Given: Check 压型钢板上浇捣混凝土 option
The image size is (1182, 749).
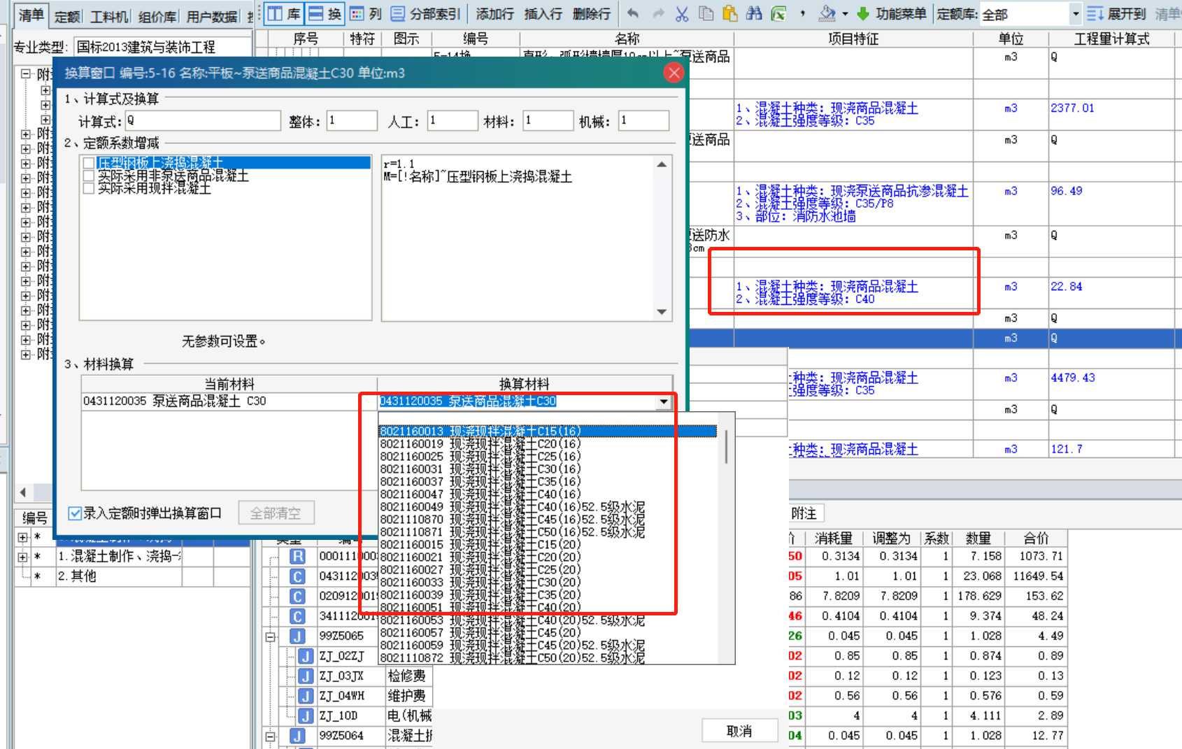Looking at the screenshot, I should pyautogui.click(x=89, y=163).
